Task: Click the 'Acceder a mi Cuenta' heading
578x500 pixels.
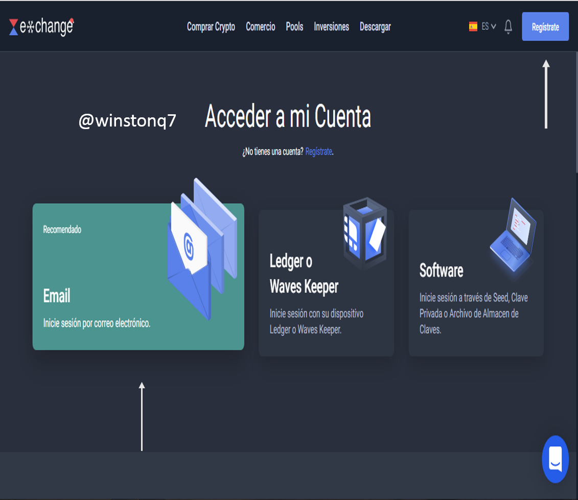Action: (288, 116)
